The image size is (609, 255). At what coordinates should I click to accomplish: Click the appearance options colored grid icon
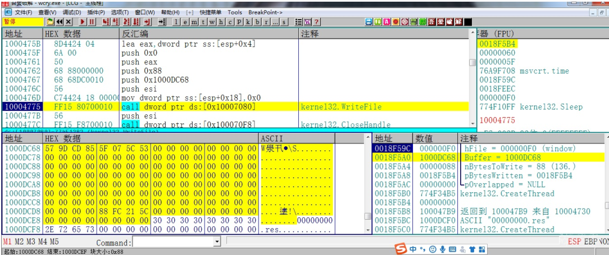coord(307,22)
